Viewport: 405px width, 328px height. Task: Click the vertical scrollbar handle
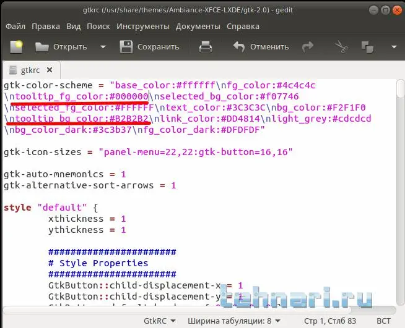coord(400,88)
